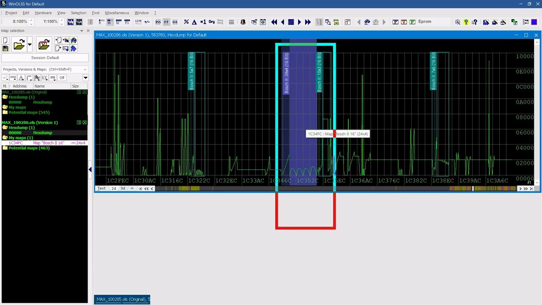Switch to the 3d view tab

tap(123, 189)
